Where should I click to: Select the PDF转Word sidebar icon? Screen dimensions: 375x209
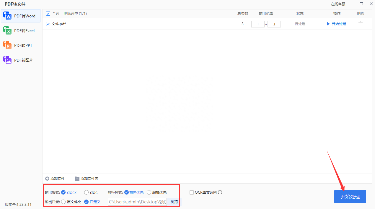click(x=7, y=16)
